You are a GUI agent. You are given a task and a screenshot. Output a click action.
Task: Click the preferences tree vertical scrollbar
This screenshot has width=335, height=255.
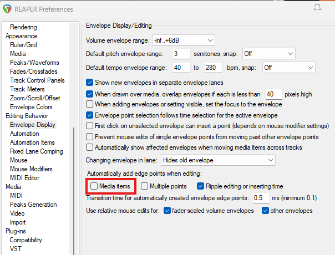pyautogui.click(x=74, y=191)
